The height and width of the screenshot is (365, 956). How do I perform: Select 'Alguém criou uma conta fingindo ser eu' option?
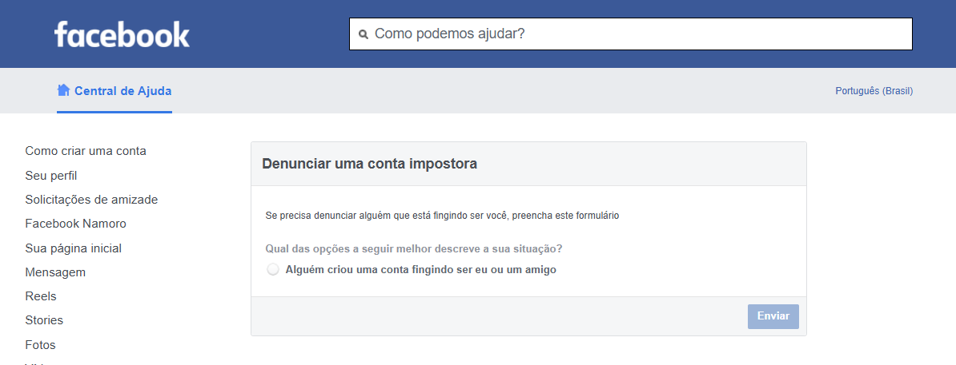coord(273,269)
